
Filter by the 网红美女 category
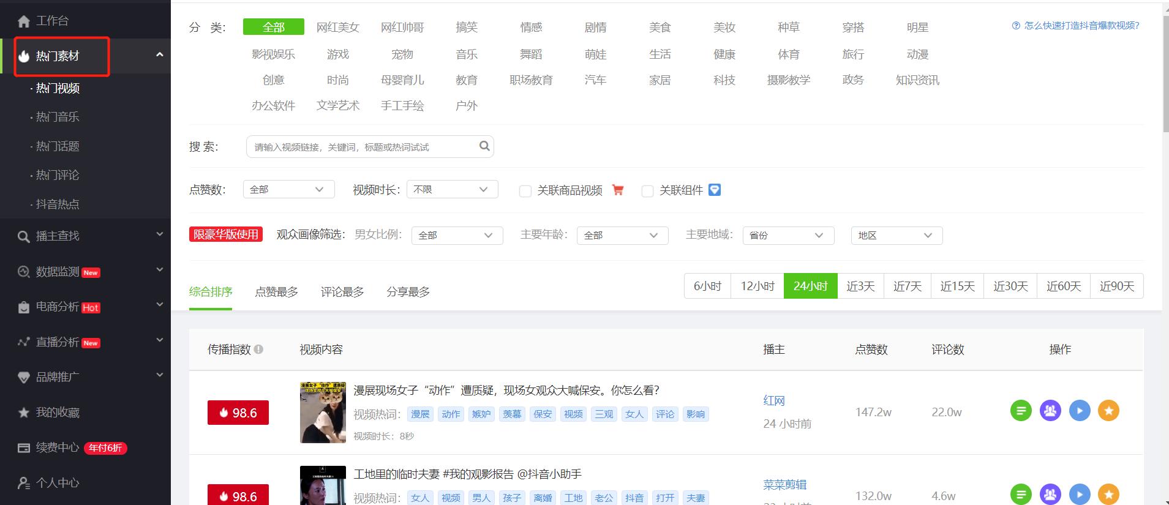[x=338, y=28]
